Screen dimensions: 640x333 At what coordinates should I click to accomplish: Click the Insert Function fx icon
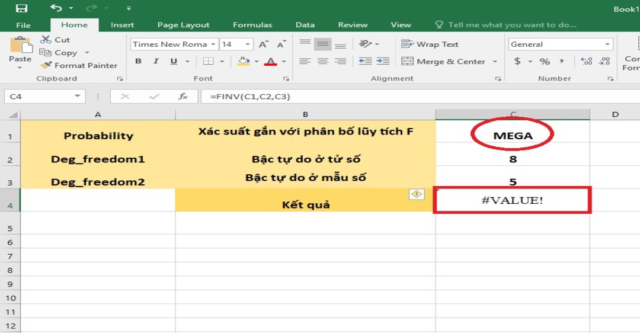pos(183,97)
